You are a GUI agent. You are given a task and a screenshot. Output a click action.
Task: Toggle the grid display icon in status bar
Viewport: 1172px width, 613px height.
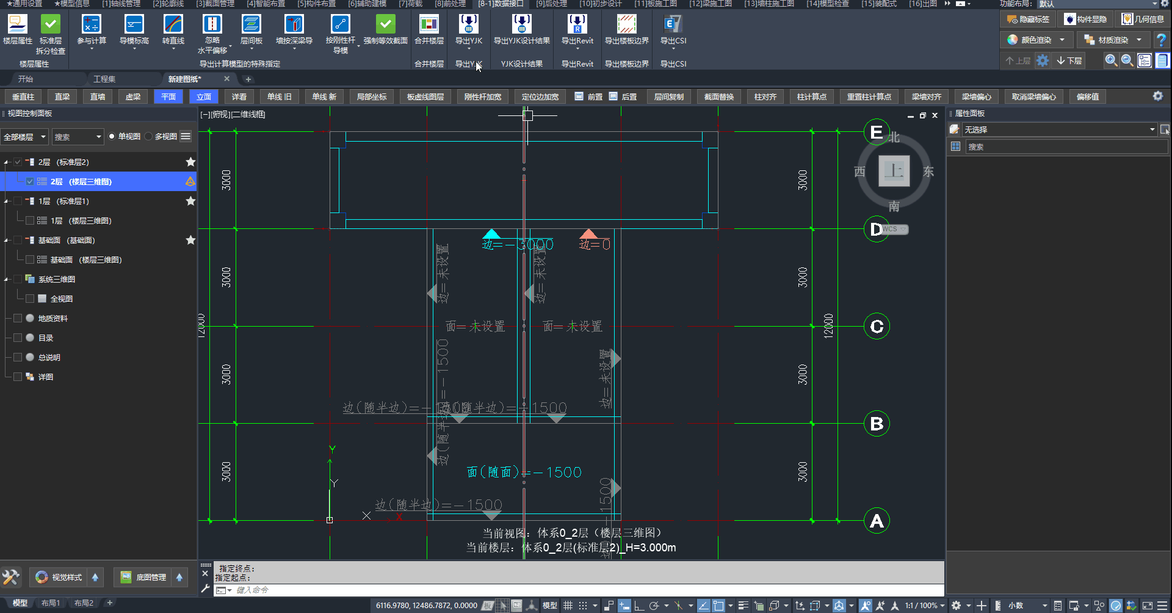click(x=568, y=606)
